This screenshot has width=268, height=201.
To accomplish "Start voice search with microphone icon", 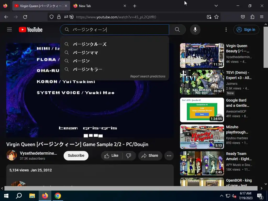I will pyautogui.click(x=195, y=30).
